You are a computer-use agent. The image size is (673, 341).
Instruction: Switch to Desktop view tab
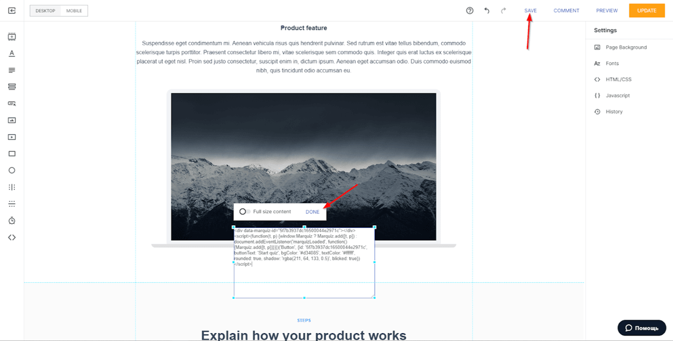[x=46, y=11]
